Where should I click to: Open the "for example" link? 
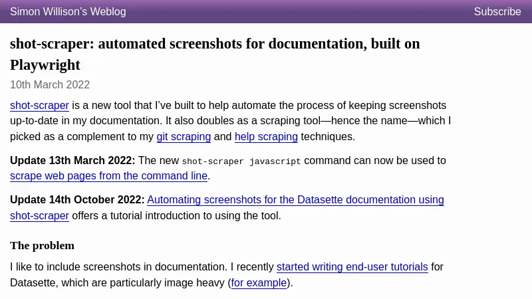tap(259, 283)
